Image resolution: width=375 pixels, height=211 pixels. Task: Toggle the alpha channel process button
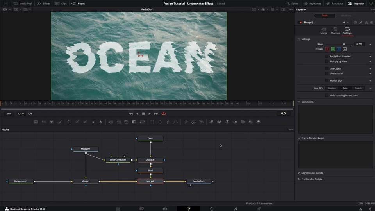[x=345, y=49]
